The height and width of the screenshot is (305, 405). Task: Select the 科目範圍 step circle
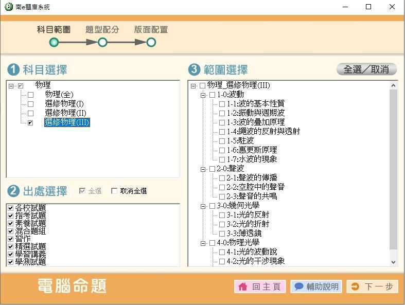(x=54, y=42)
